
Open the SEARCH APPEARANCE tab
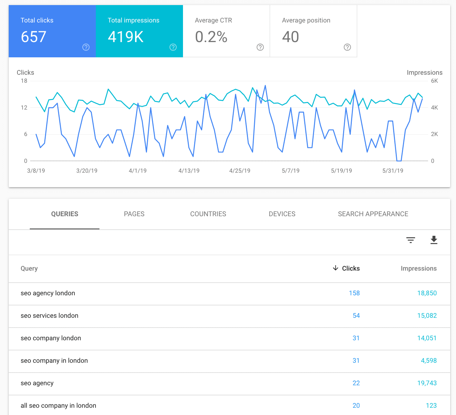pos(373,214)
